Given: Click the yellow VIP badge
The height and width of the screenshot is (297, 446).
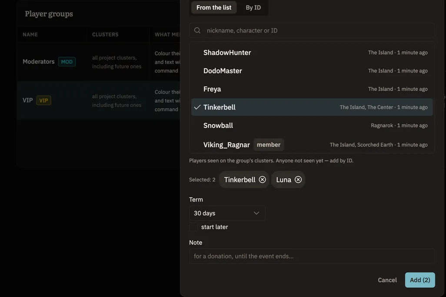Looking at the screenshot, I should 43,100.
